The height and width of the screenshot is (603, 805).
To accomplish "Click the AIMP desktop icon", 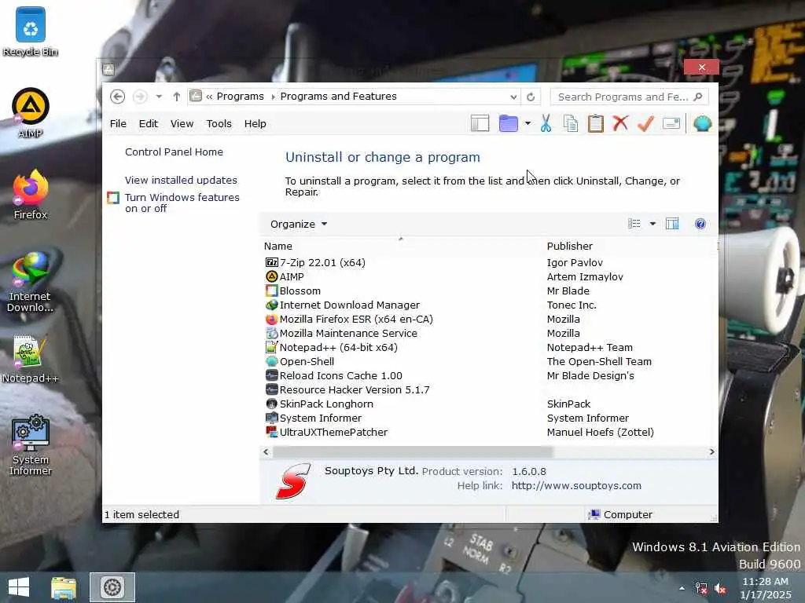I will 31,113.
